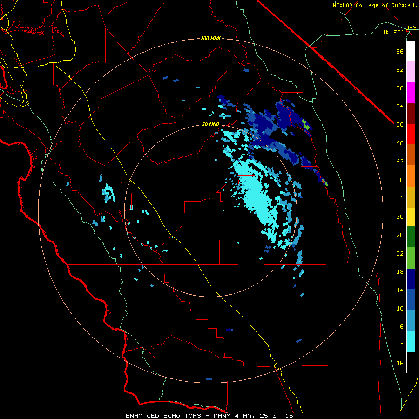Image resolution: width=419 pixels, height=419 pixels.
Task: Select the bright yellow legend swatch
Action: click(x=411, y=217)
